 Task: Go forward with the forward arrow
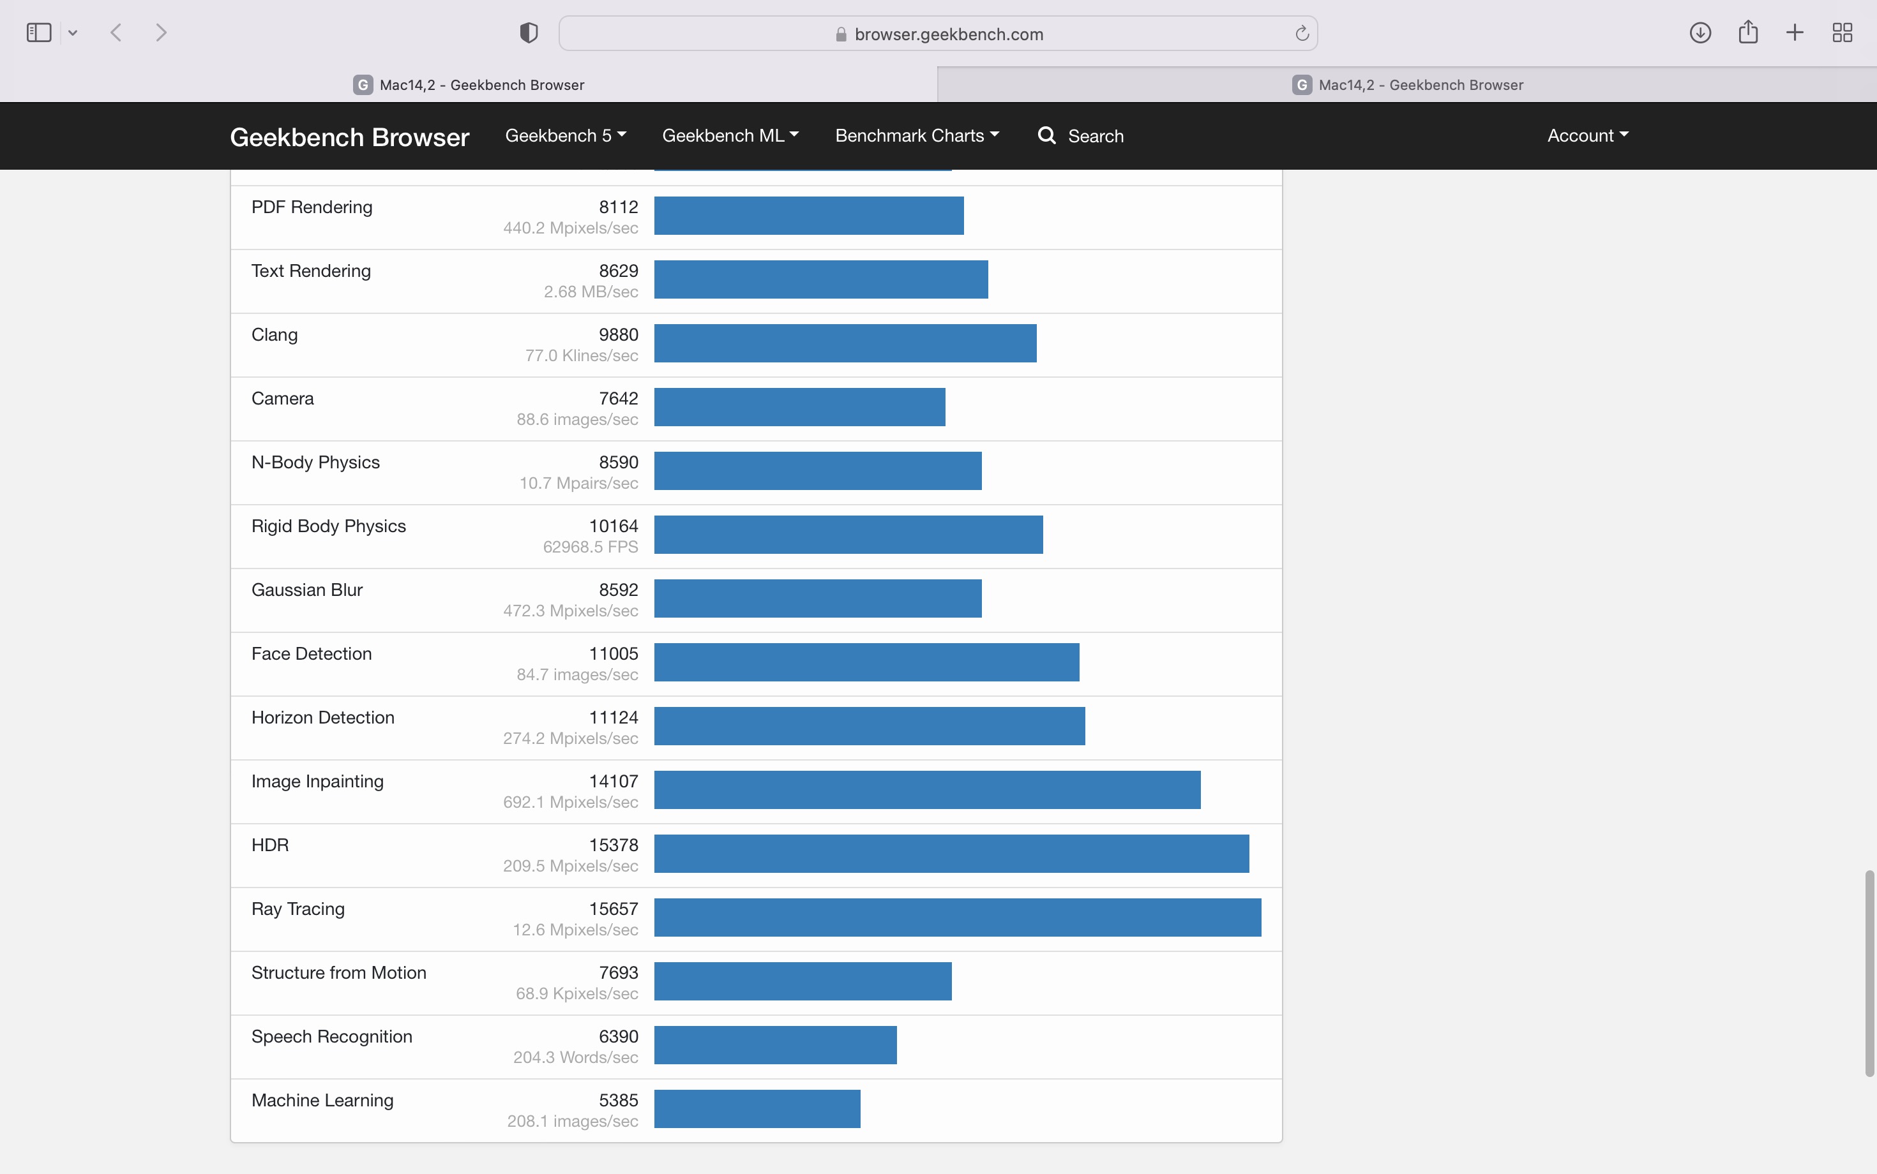(161, 33)
